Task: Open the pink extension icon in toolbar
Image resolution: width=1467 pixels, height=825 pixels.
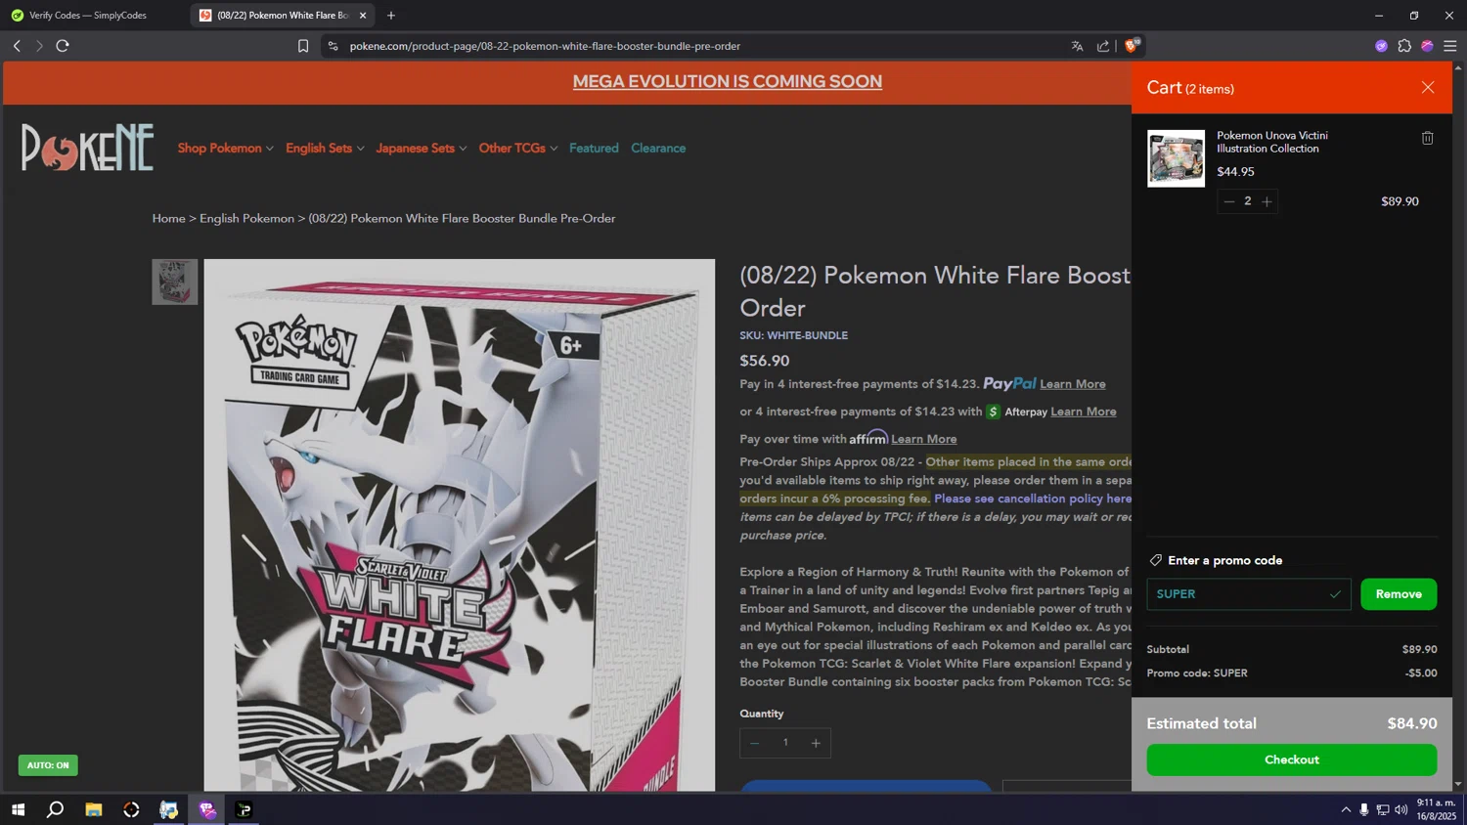Action: [1427, 46]
